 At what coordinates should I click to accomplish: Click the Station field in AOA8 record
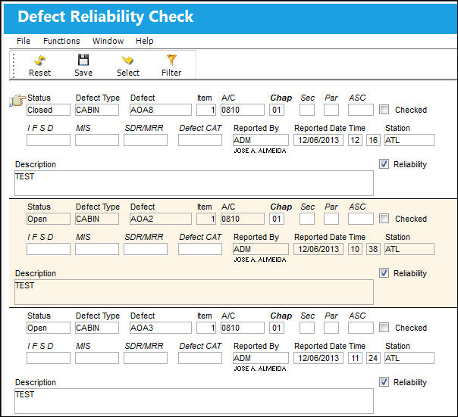click(x=409, y=140)
